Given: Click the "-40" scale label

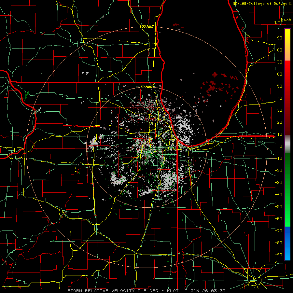Looking at the screenshot, I should coord(278,195).
